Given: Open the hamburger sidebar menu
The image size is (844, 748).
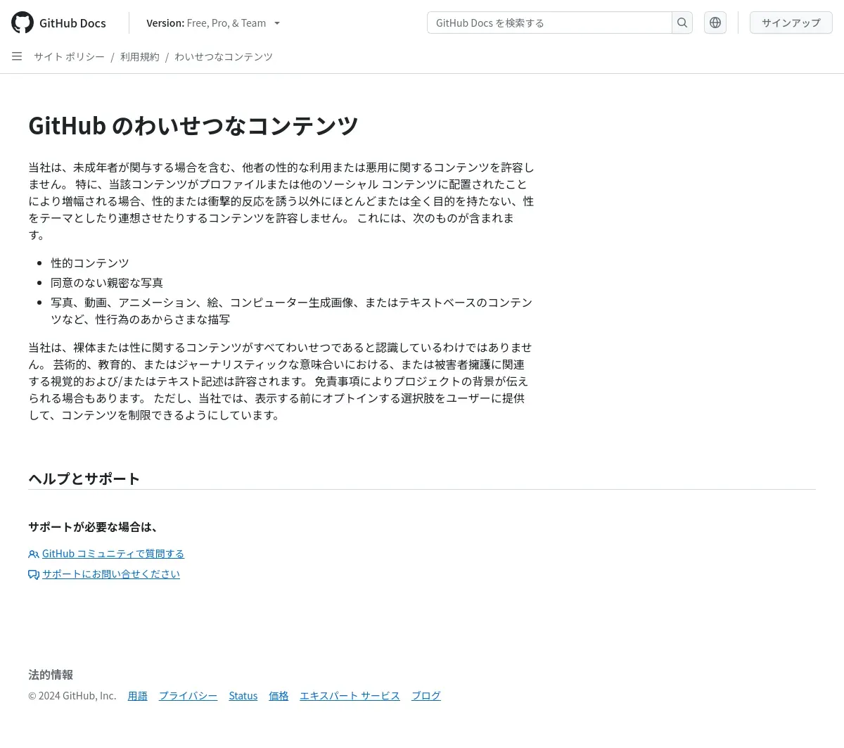Looking at the screenshot, I should point(17,56).
